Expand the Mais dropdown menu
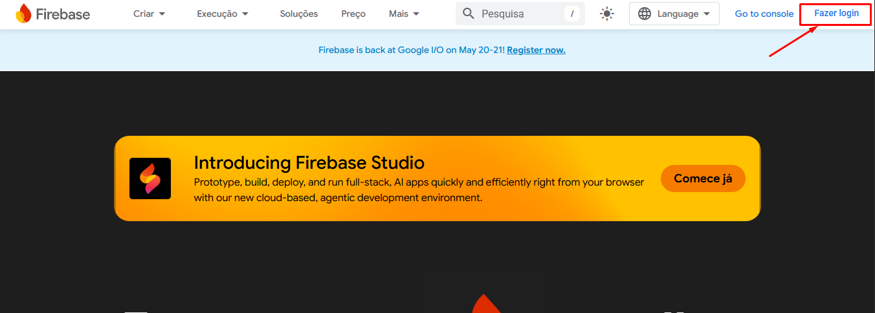This screenshot has width=875, height=313. tap(404, 14)
